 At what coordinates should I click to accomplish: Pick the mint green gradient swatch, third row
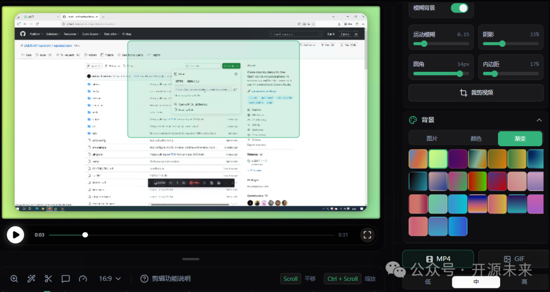(438, 203)
